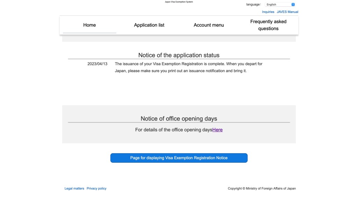The height and width of the screenshot is (197, 358).
Task: Open the JAVES Manual link
Action: [x=287, y=12]
